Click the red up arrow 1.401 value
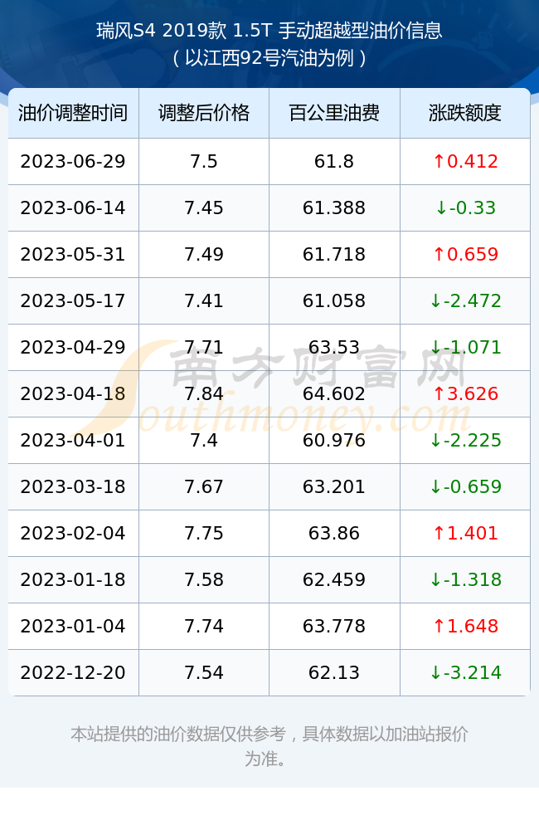Screen dimensions: 539x830 point(465,533)
